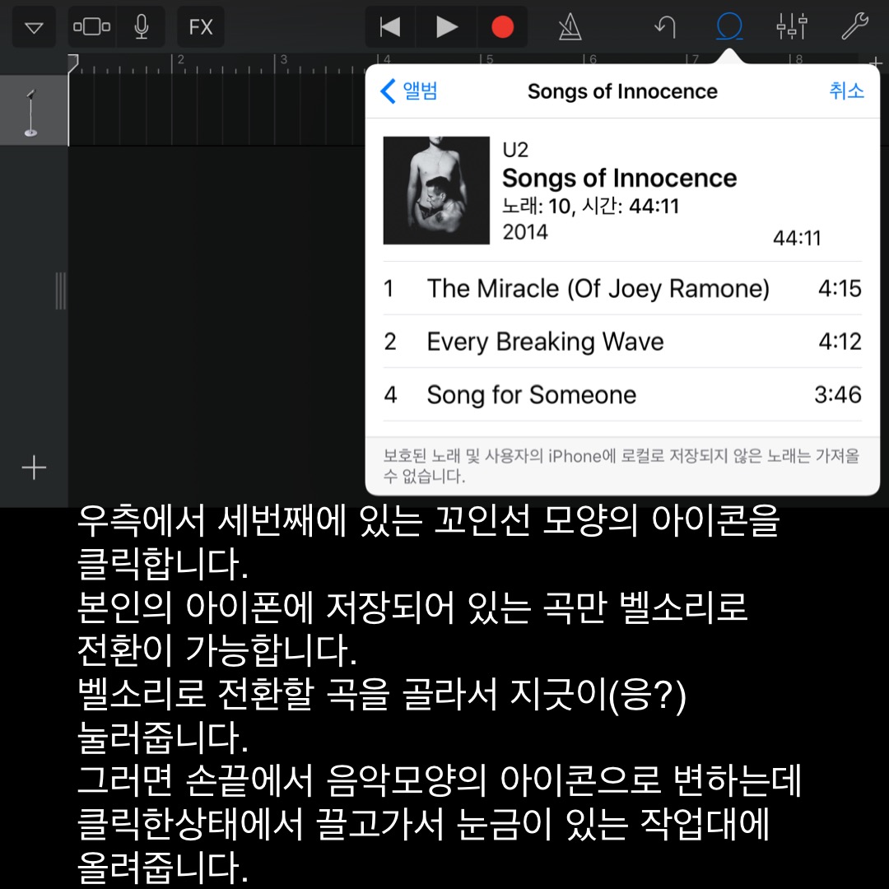Undo the last action with undo arrow
This screenshot has height=889, width=889.
(x=666, y=26)
